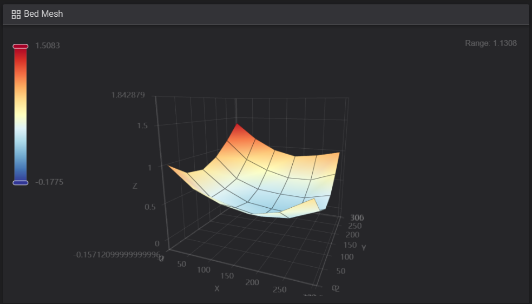Click the Z axis 0.5 tick label
Screen dimensions: 532x304
(150, 207)
